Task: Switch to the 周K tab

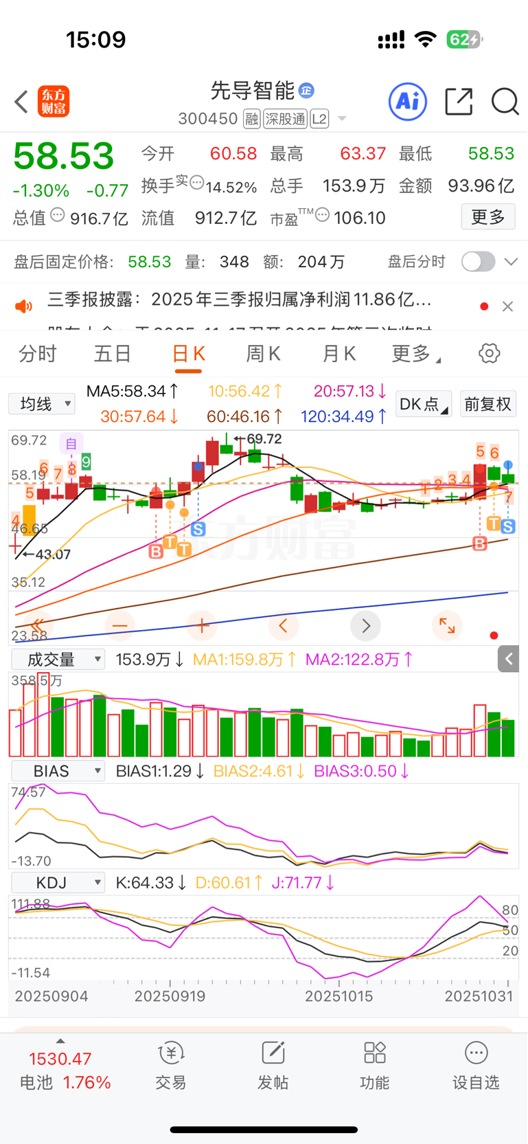Action: (263, 353)
